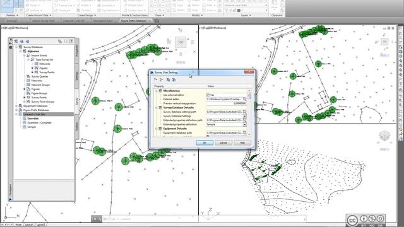
Task: Switch to Prospector tab in Toolspace
Action: [x=76, y=51]
